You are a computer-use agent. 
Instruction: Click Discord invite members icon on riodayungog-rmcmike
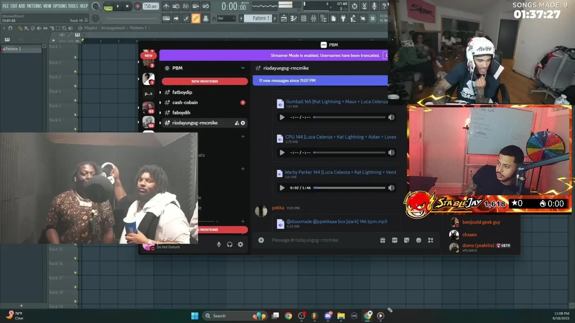click(x=237, y=123)
